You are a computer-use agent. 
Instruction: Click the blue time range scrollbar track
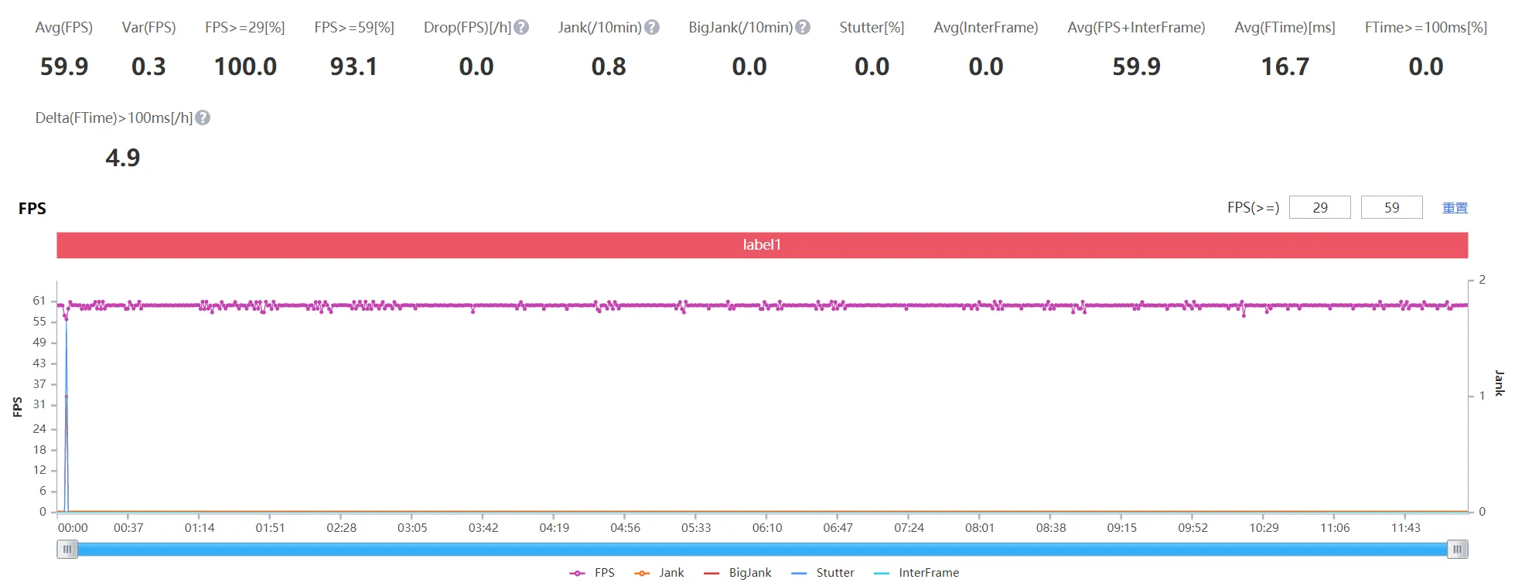pyautogui.click(x=762, y=550)
